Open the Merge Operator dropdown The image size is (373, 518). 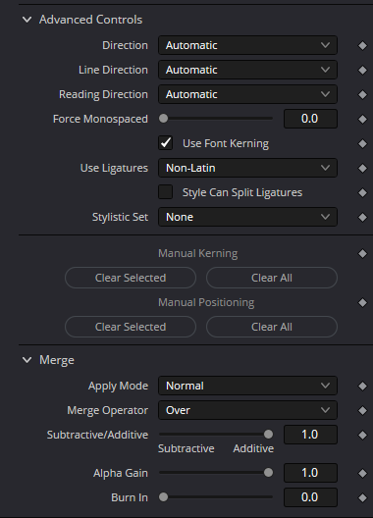pyautogui.click(x=247, y=410)
